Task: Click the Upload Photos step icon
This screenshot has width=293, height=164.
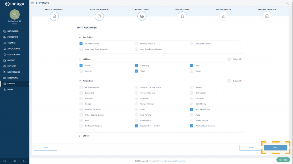Action: click(x=223, y=16)
